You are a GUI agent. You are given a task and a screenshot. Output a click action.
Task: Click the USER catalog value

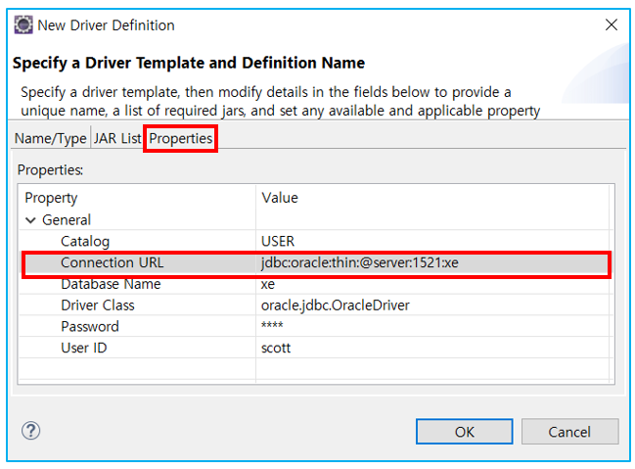278,241
